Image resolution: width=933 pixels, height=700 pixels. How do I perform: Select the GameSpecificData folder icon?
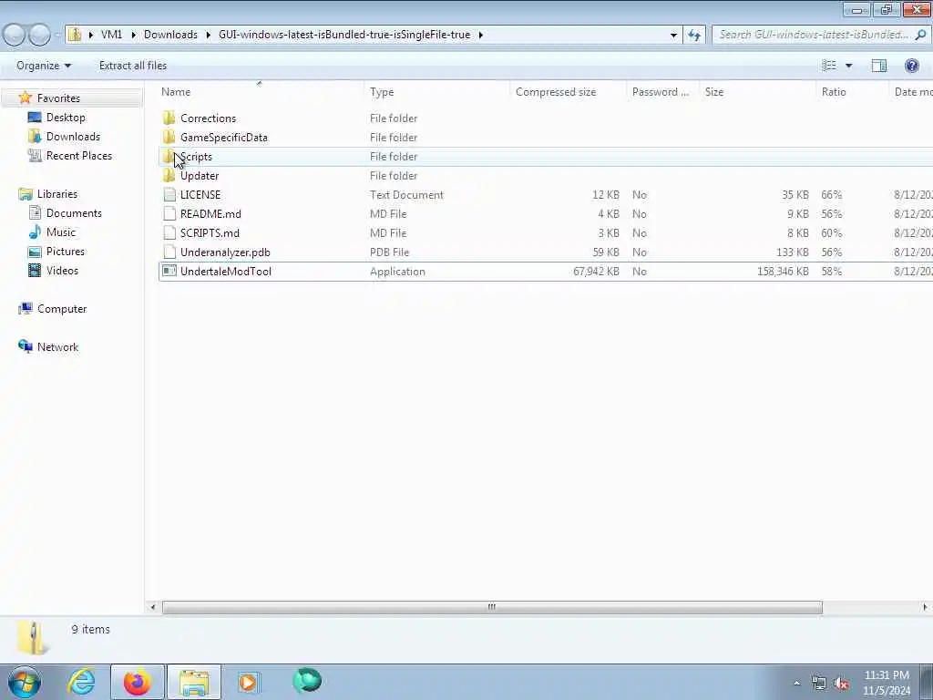[x=169, y=137]
